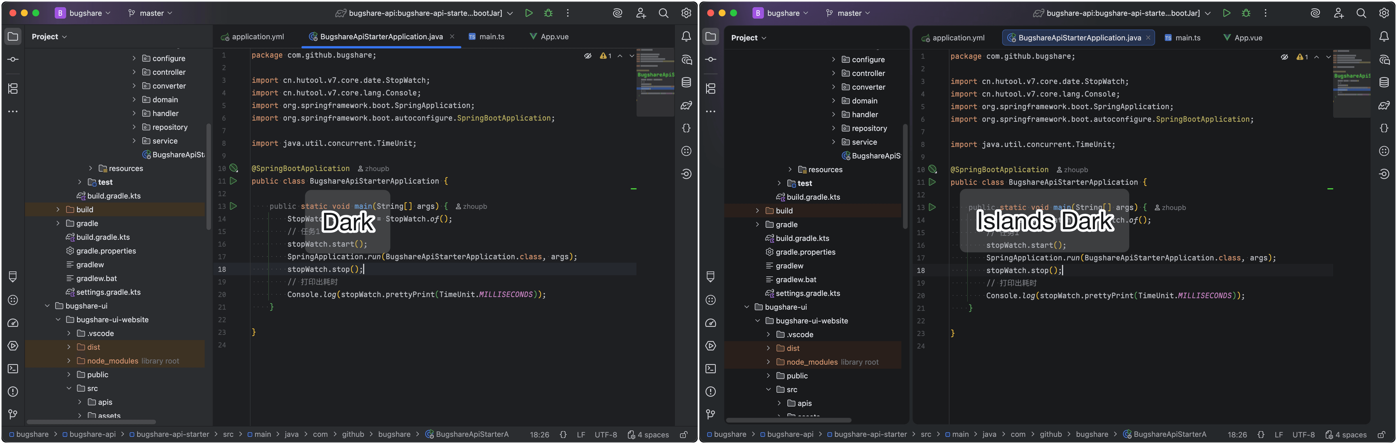Expand the repository folder in the right project tree
This screenshot has height=444, width=1397.
(x=834, y=128)
